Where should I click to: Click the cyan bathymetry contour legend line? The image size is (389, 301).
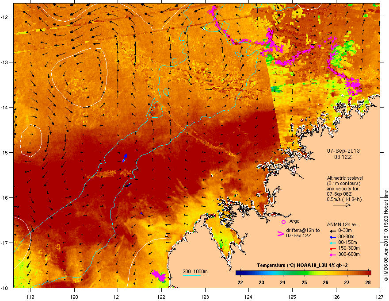click(x=191, y=275)
